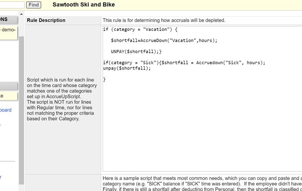Click the yellow sidebar box ending in "demo-"
This screenshot has height=191, width=302.
click(8, 31)
